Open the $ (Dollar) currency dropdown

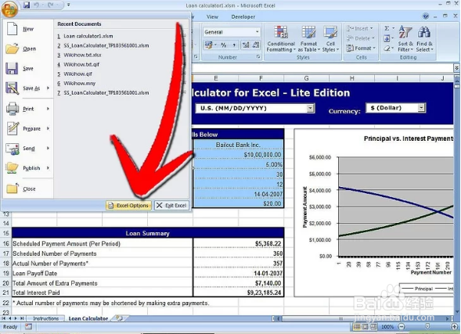(421, 108)
